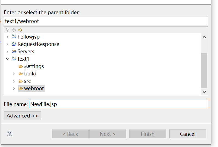
Task: Click the scrollbar down arrow
Action: pos(204,92)
